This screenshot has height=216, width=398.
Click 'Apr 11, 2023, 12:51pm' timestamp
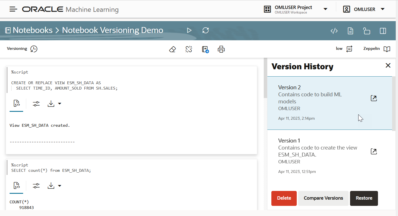click(297, 172)
